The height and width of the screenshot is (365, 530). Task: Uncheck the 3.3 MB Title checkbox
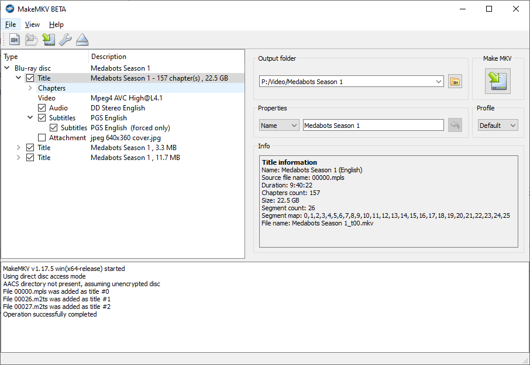30,147
